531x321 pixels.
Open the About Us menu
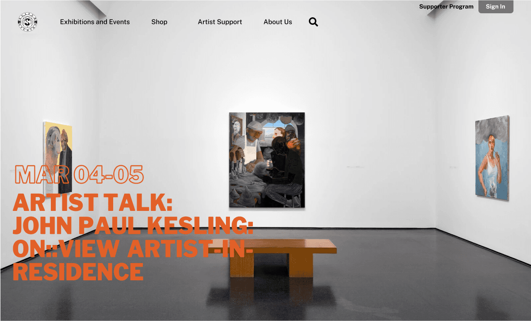point(278,22)
